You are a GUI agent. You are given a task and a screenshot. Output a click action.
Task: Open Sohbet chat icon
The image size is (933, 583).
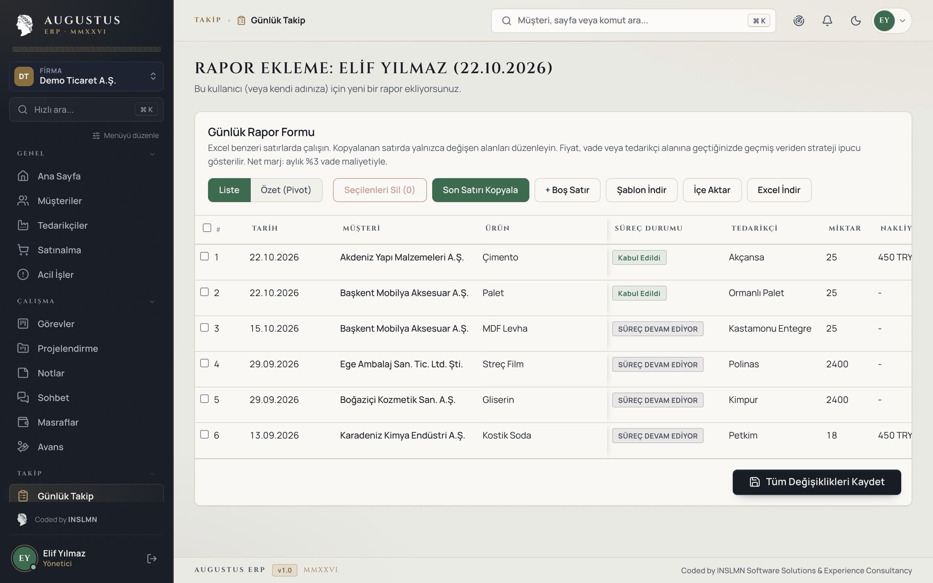[x=23, y=397]
